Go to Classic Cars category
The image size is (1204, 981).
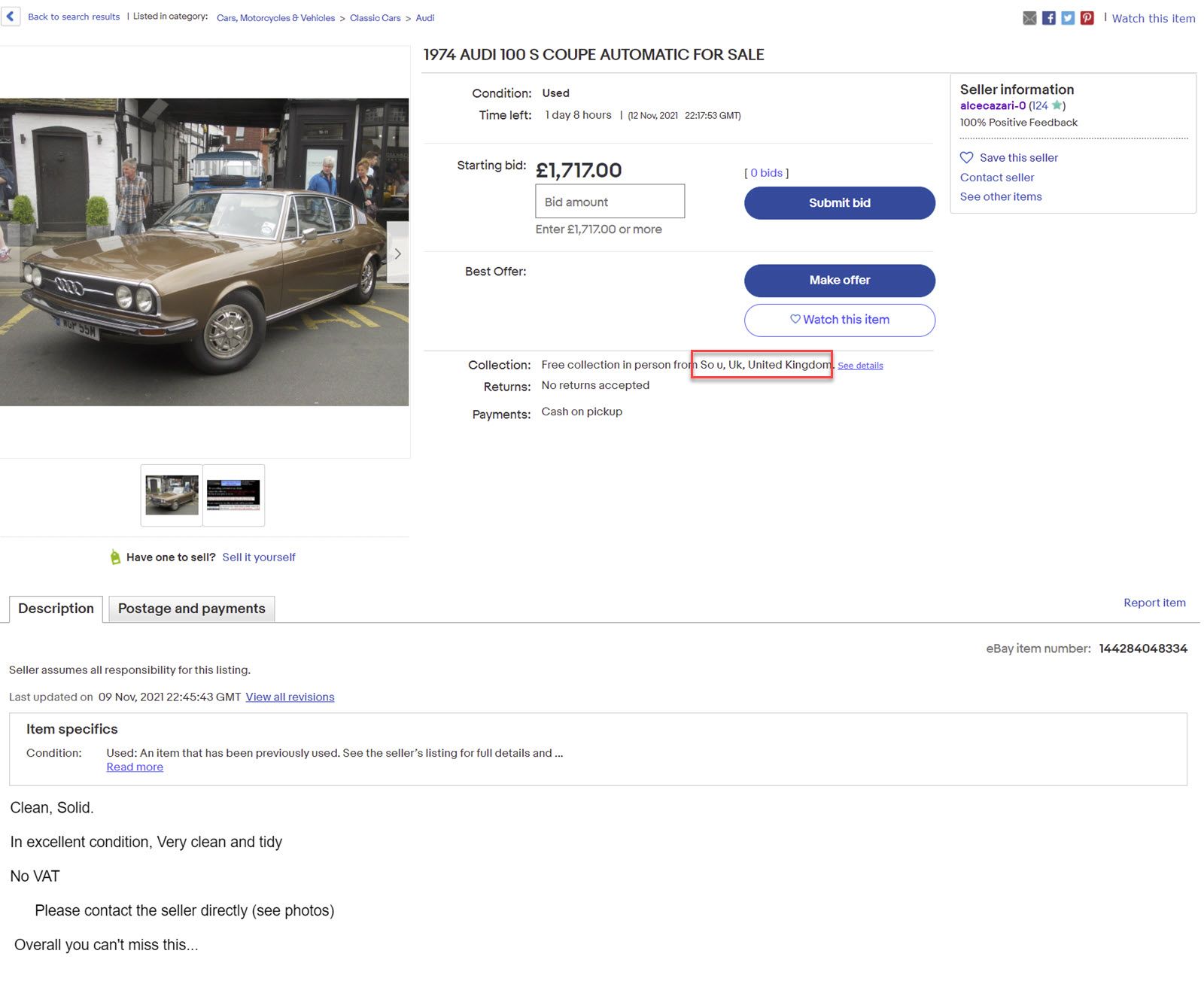375,18
